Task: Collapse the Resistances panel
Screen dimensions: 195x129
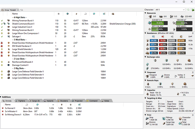Action: 145,33
